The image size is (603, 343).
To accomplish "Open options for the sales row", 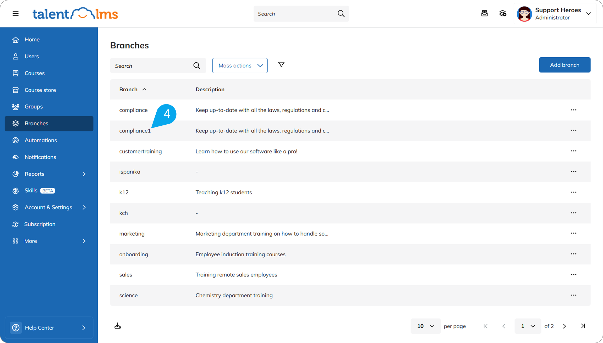I will click(574, 274).
